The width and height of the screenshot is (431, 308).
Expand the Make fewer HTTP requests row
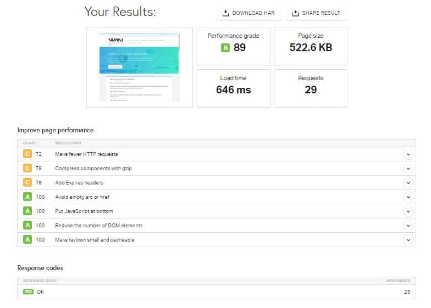pos(408,154)
